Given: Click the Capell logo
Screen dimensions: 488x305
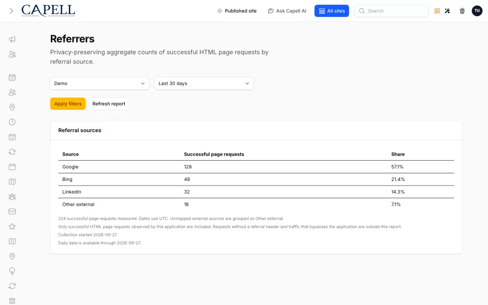Looking at the screenshot, I should click(x=48, y=10).
